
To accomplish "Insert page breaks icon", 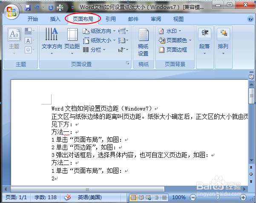I will coord(123,31).
